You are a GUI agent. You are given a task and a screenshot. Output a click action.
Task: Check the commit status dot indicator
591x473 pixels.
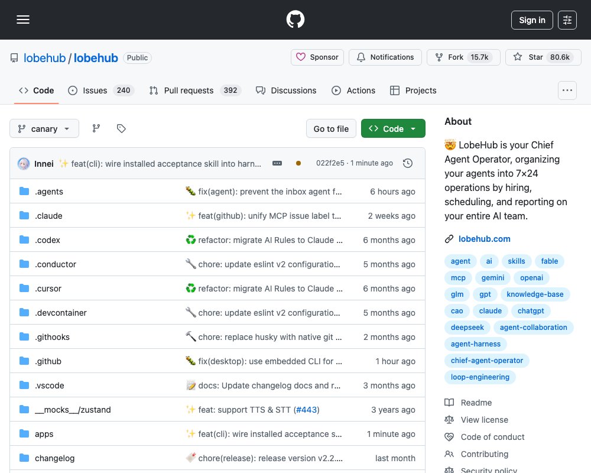[x=298, y=163]
